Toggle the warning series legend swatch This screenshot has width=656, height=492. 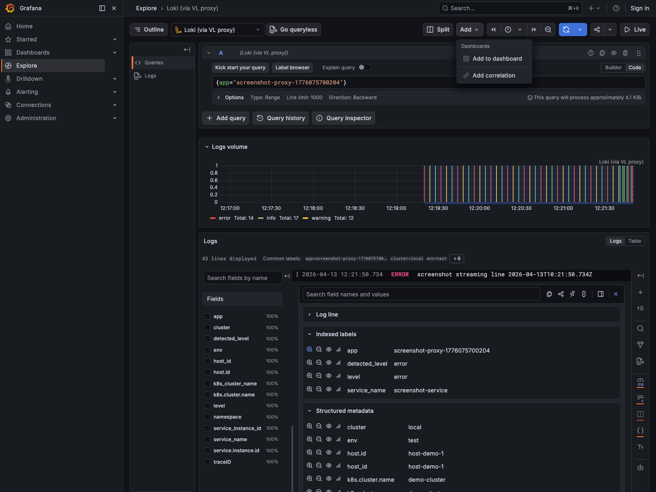[305, 218]
